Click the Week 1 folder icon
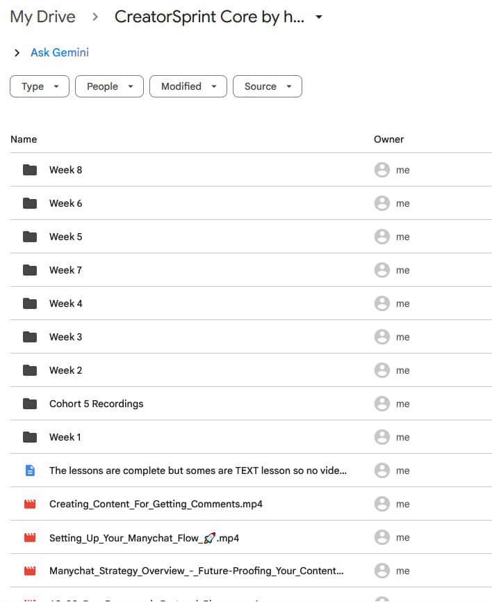Viewport: 492px width, 602px height. (x=29, y=437)
